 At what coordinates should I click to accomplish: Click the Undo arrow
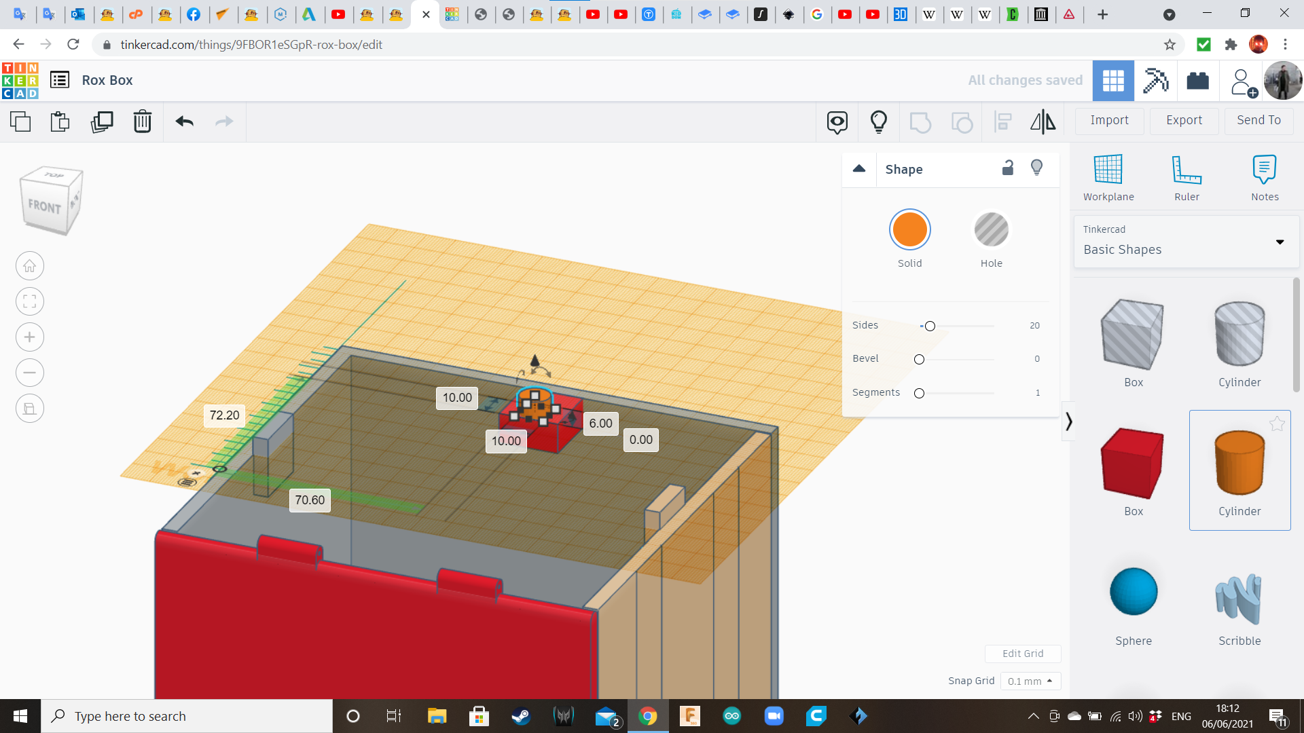[x=185, y=121]
